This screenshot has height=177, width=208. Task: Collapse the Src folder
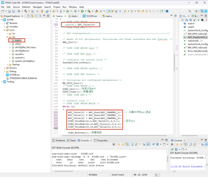[x=8, y=37]
